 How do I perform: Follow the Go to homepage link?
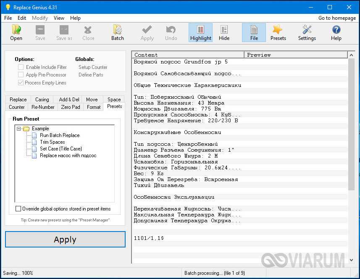337,18
